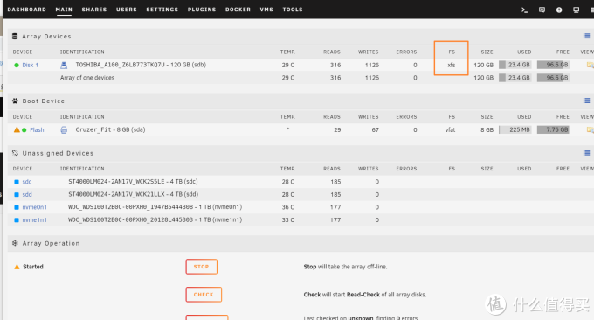
Task: Stop the array with STOP button
Action: tap(201, 267)
